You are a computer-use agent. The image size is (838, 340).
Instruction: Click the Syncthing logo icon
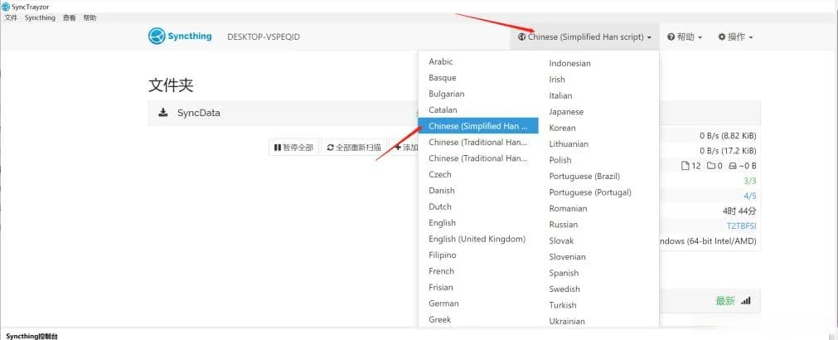click(x=157, y=36)
